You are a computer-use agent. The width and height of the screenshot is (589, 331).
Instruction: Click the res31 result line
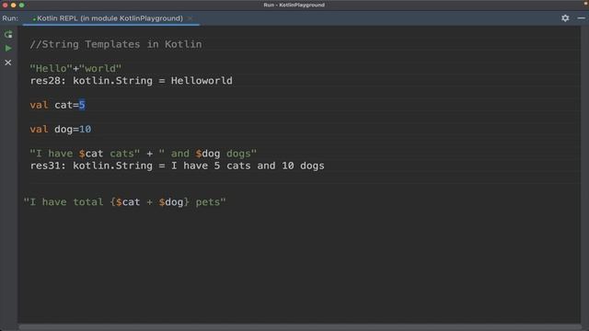pos(177,165)
